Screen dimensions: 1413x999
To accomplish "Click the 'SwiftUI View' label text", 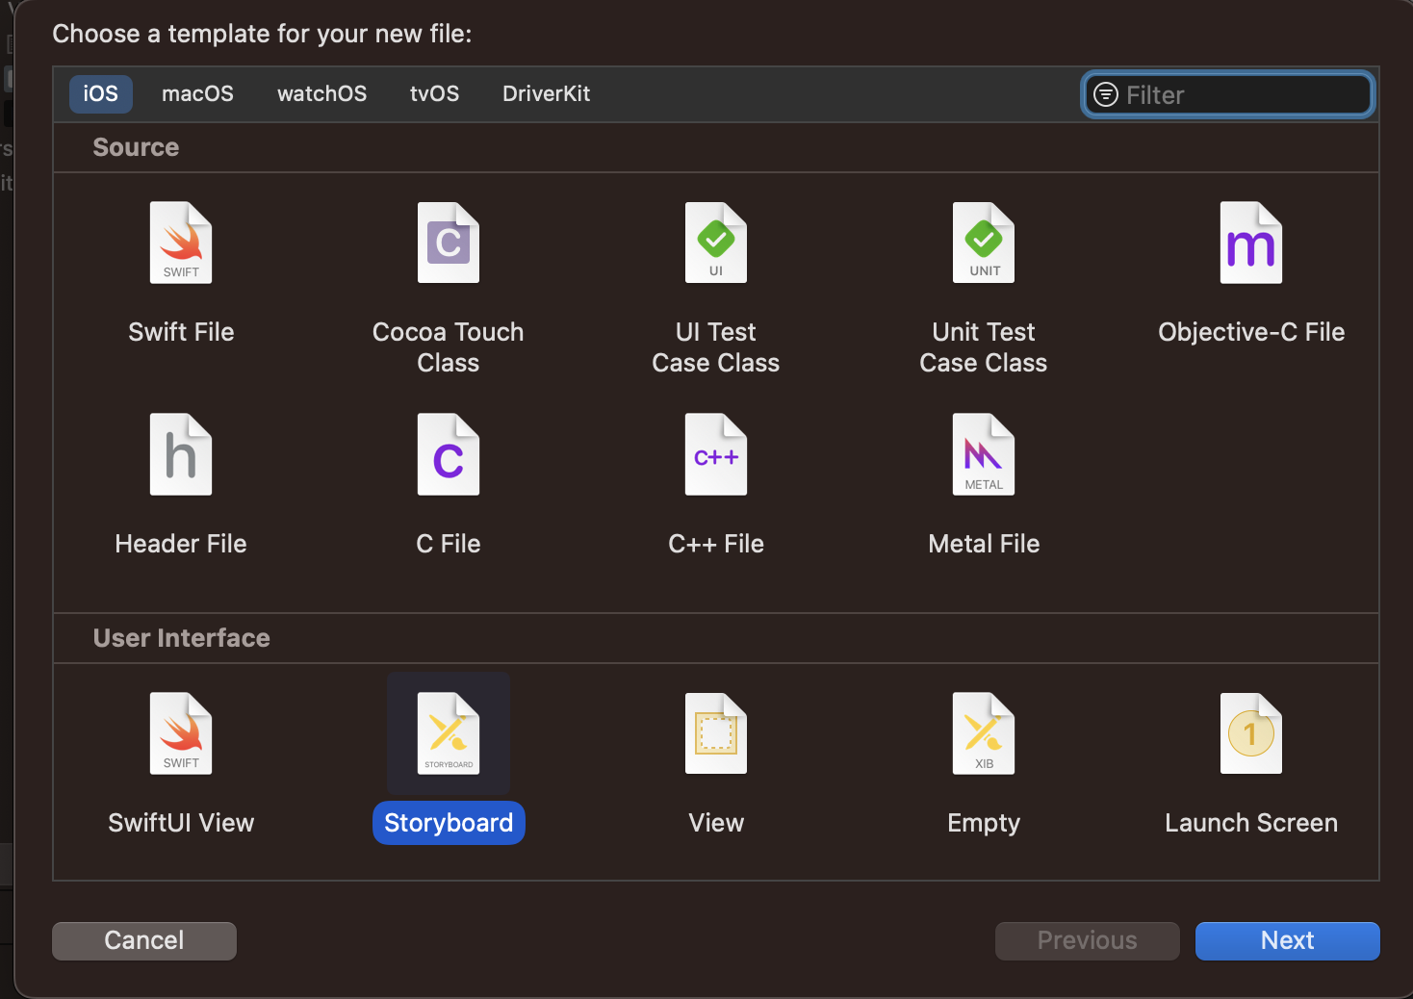I will pyautogui.click(x=181, y=823).
